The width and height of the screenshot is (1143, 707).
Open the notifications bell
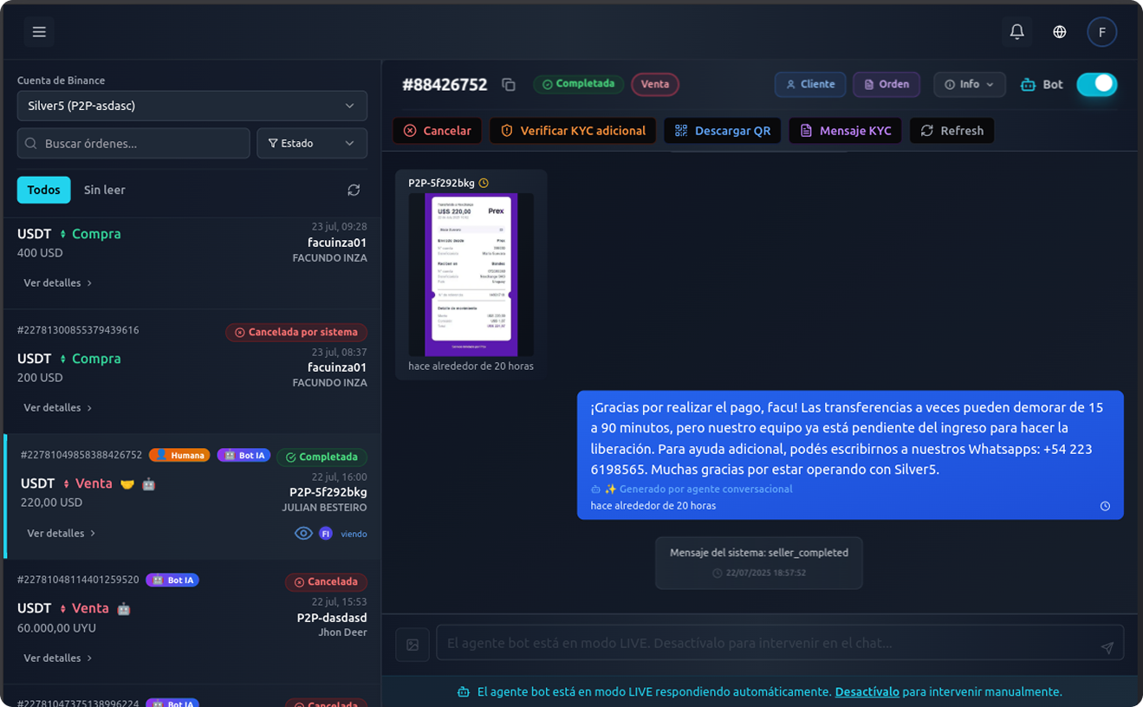[1016, 32]
